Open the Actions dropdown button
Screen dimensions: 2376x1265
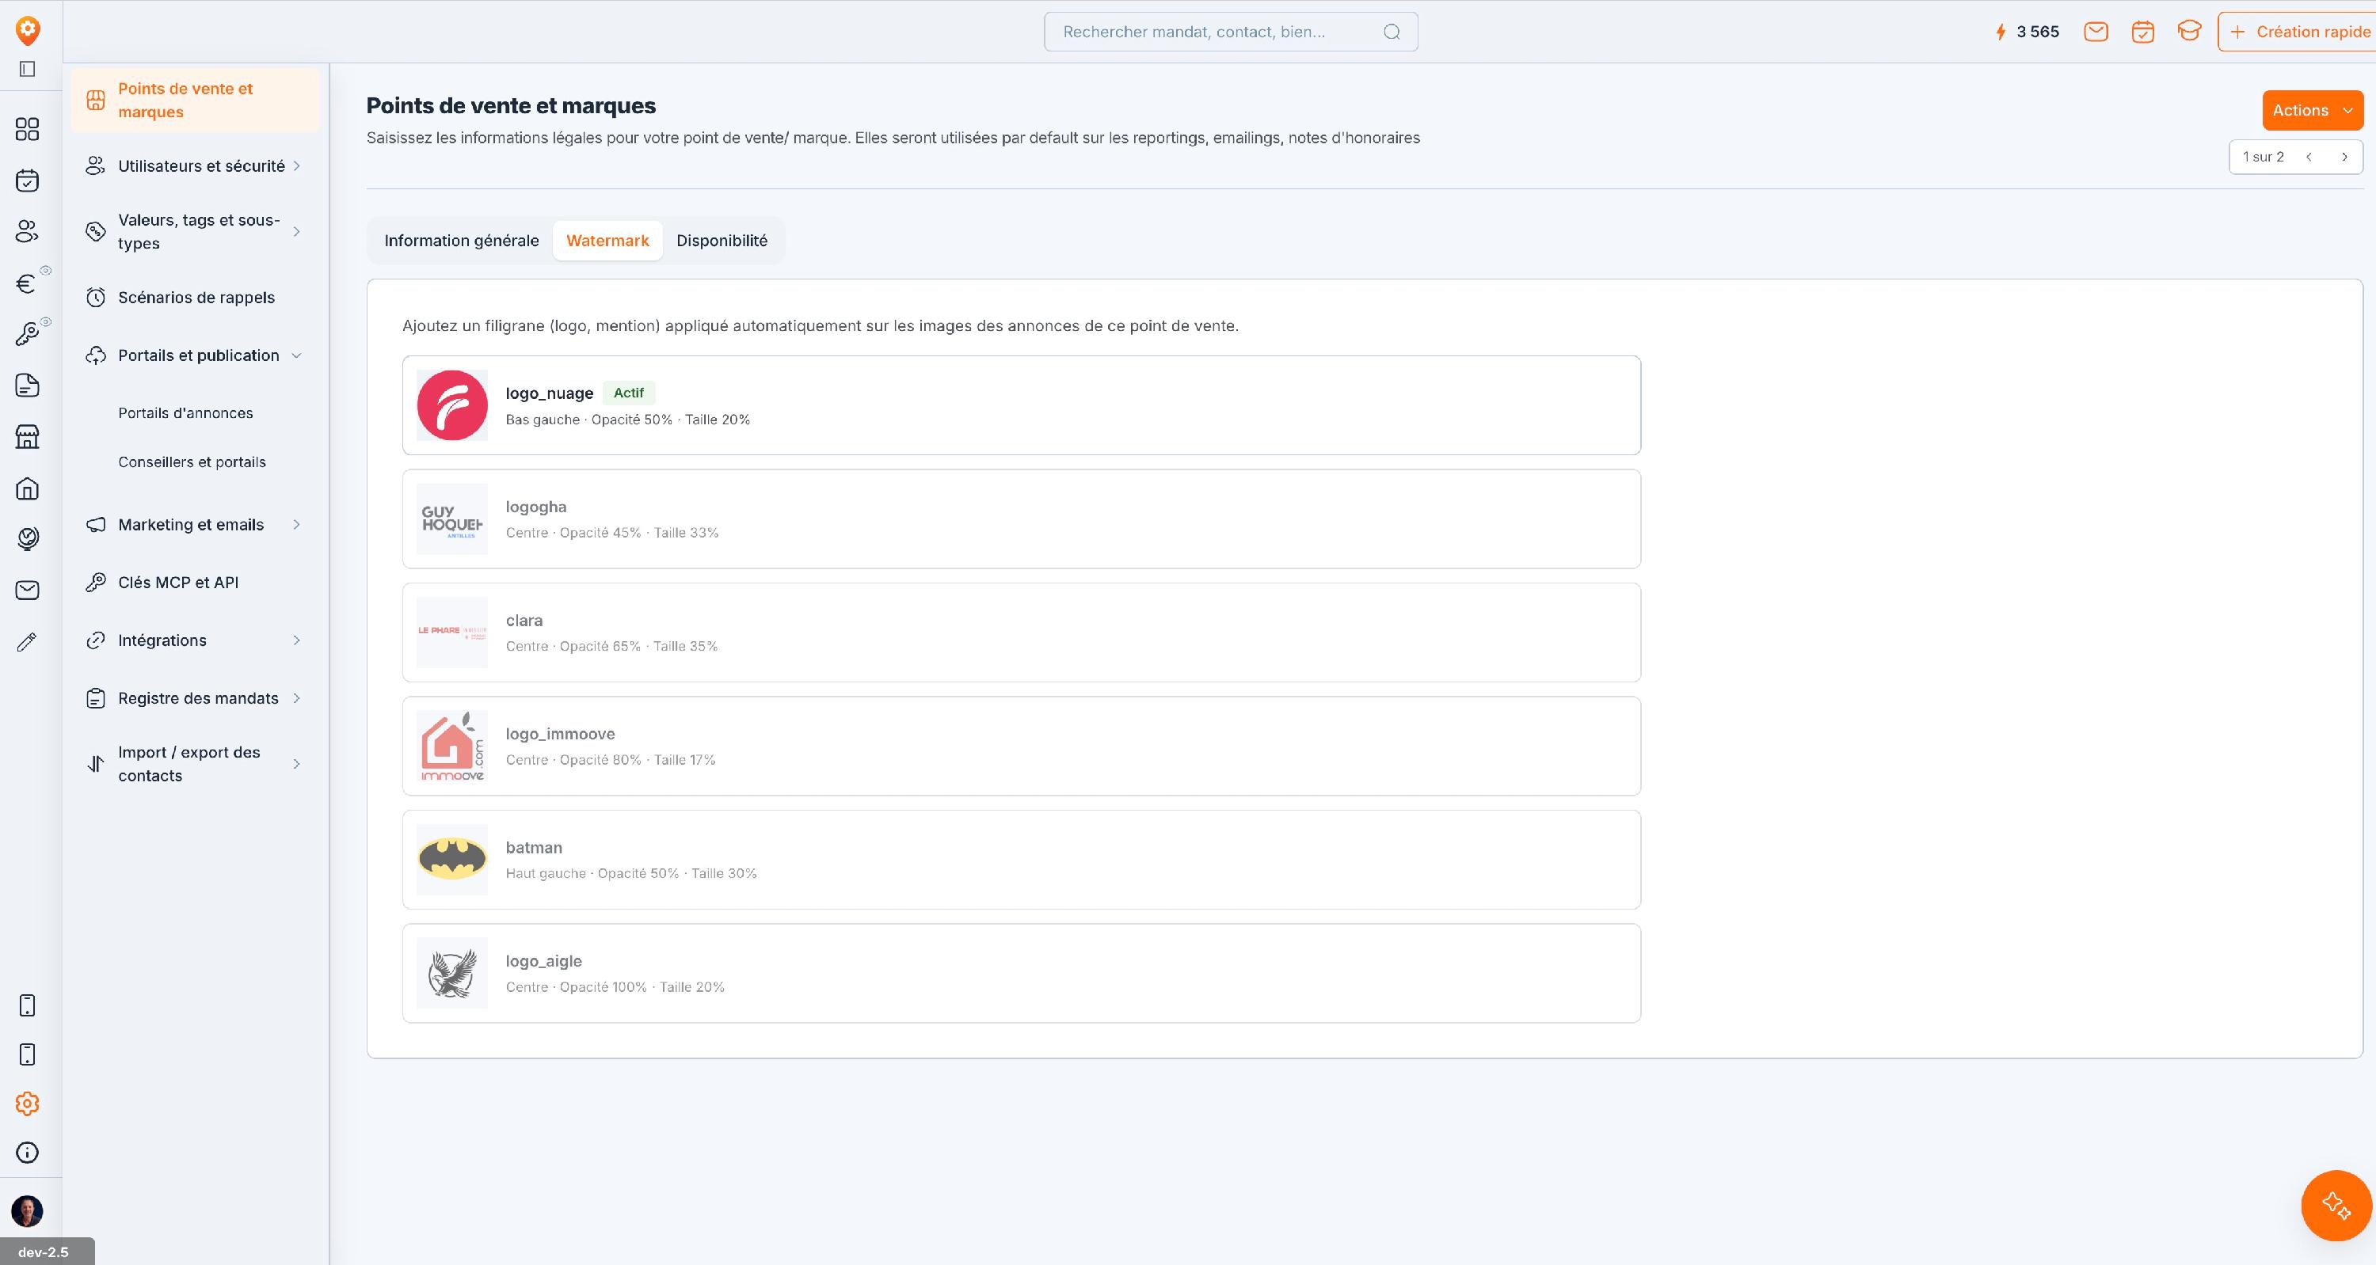pos(2313,111)
